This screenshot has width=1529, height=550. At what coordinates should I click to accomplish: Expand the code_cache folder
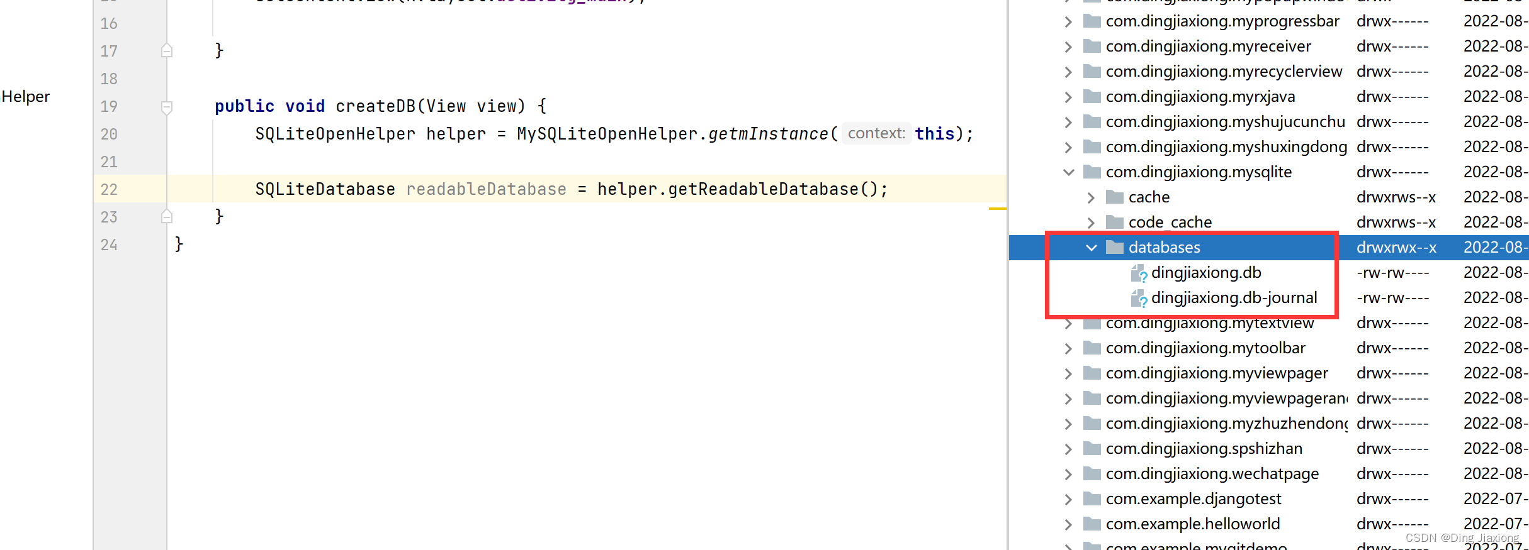[x=1091, y=223]
